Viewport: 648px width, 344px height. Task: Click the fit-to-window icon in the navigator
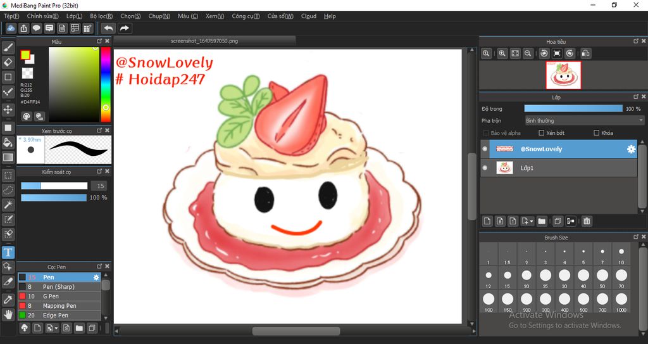(515, 53)
